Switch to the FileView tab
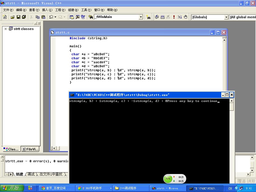 pyautogui.click(x=30, y=149)
